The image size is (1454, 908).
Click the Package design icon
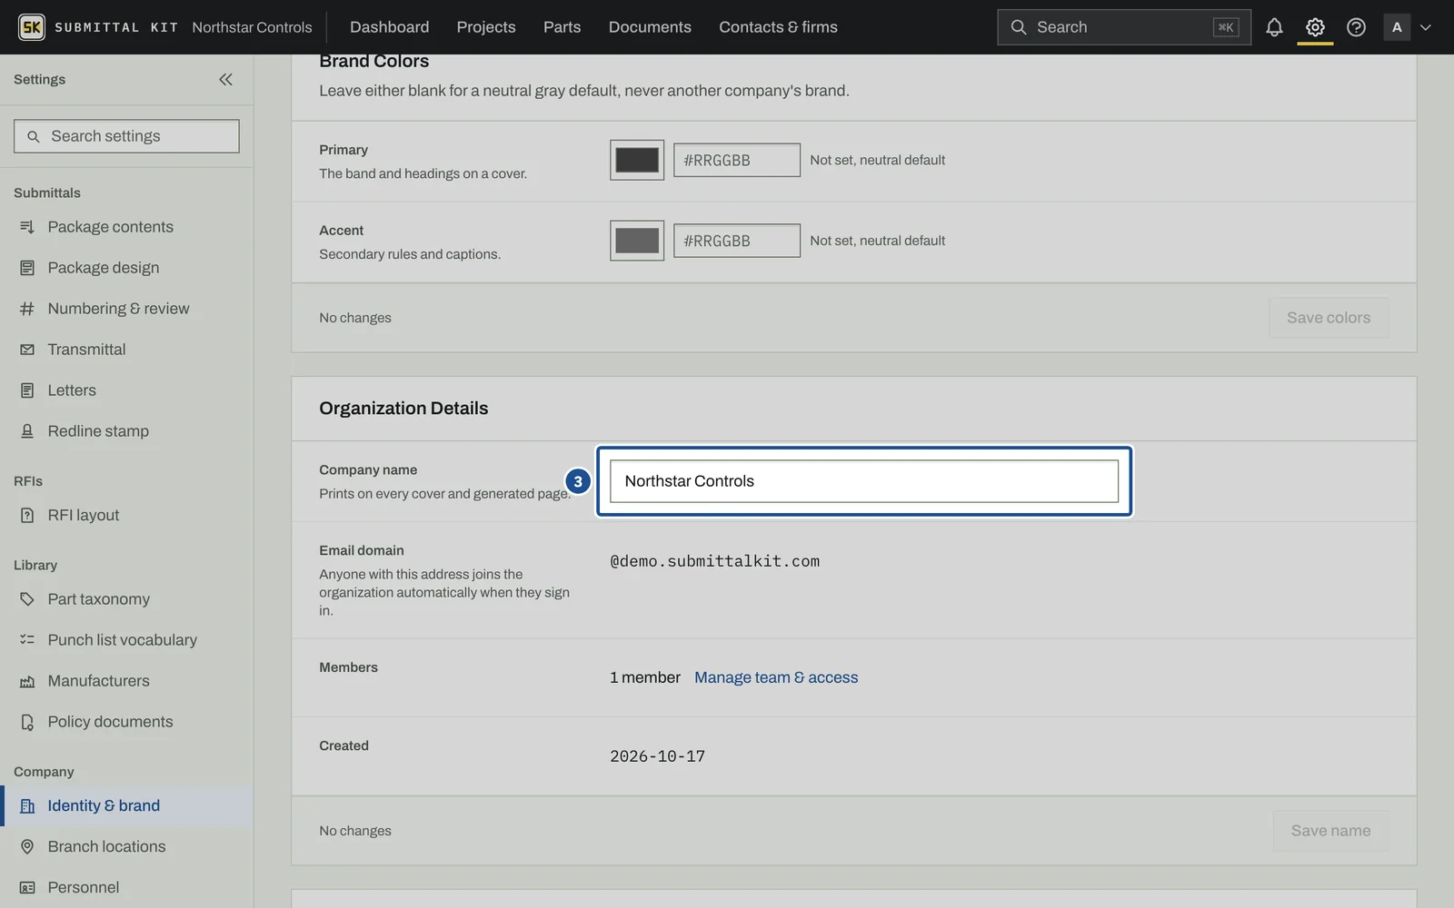click(x=27, y=268)
